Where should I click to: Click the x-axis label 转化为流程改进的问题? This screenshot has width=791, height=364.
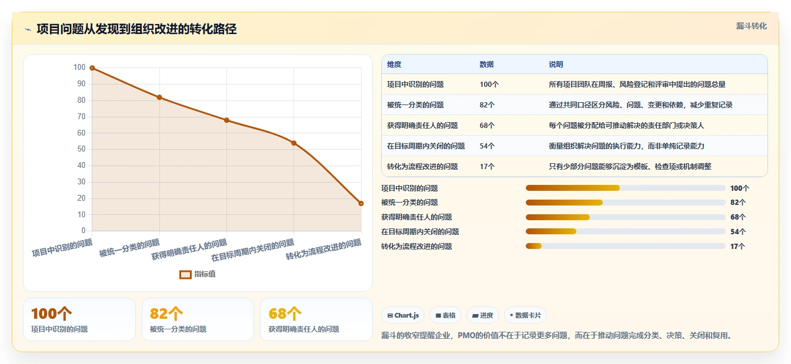coord(323,250)
